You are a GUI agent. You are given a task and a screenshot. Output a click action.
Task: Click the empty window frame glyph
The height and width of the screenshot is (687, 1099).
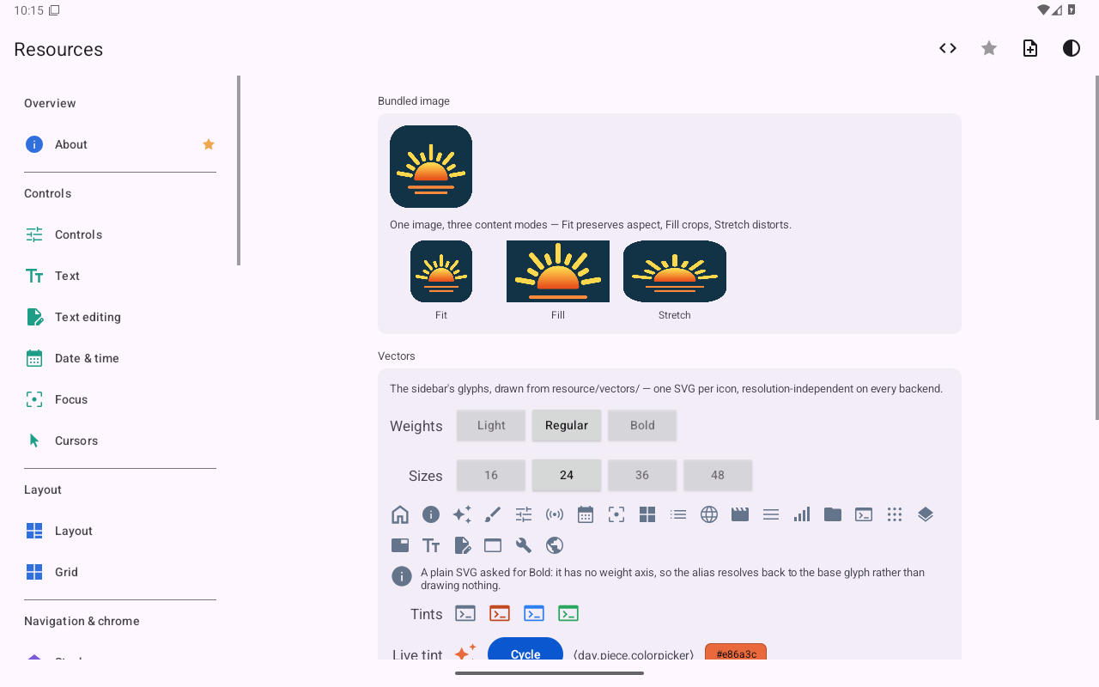pyautogui.click(x=493, y=545)
